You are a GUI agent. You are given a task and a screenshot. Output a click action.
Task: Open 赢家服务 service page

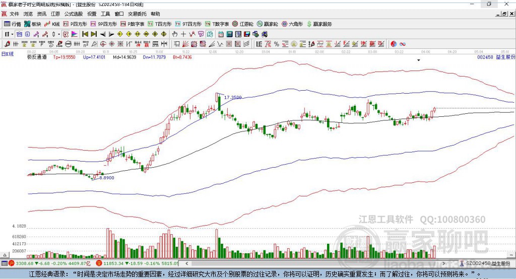(319, 24)
